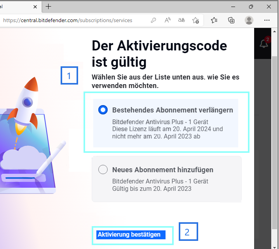Restore down the browser window
Viewport: 279px width, 249px height.
point(251,7)
